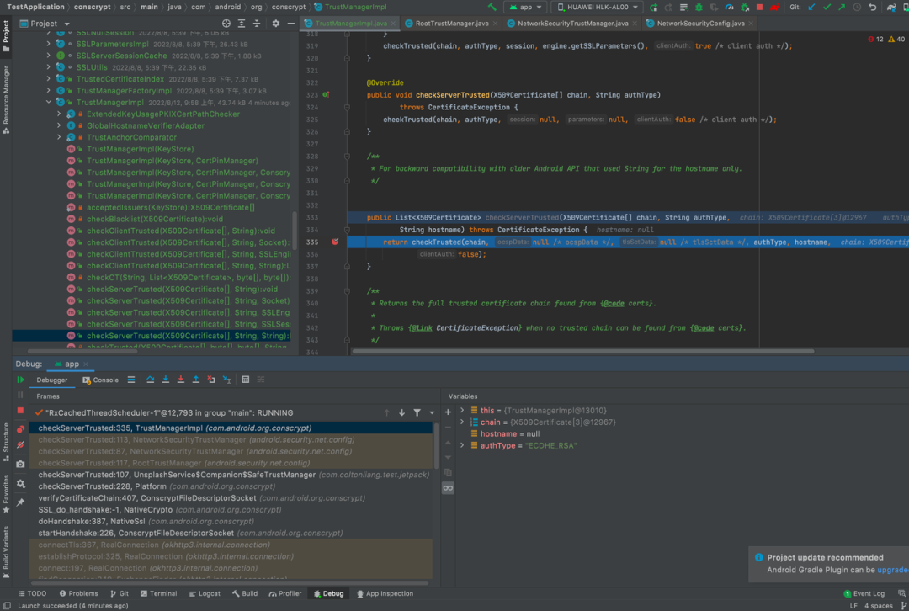
Task: Click the Git push arrow icon
Action: pos(842,7)
